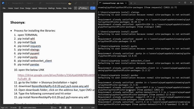Click 'pip install flask' list item
194x109 pixels.
27,42
